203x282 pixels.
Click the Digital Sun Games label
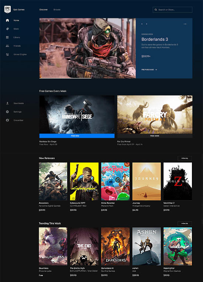(x=172, y=271)
